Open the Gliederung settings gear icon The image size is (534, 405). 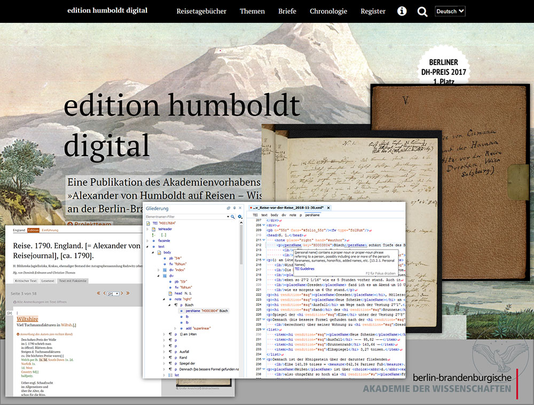pyautogui.click(x=240, y=216)
